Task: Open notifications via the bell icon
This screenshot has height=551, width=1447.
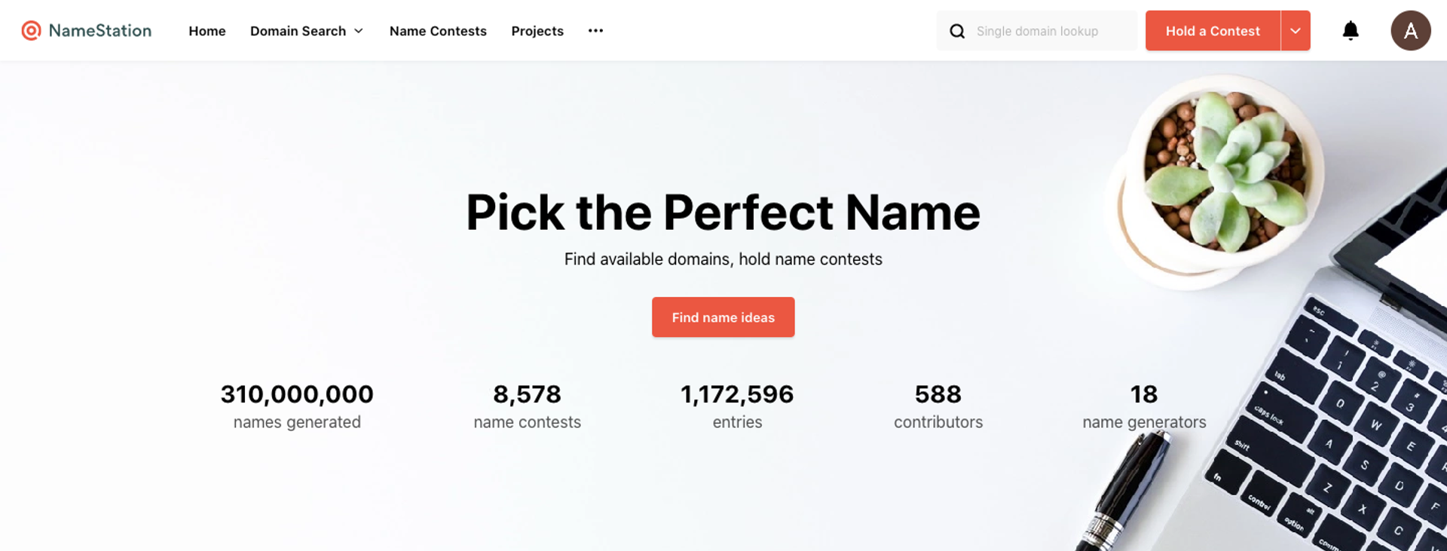Action: pos(1350,30)
